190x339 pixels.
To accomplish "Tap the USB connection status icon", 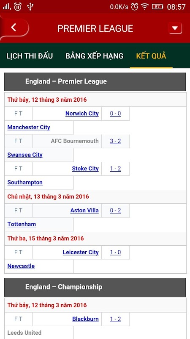I will coord(30,7).
